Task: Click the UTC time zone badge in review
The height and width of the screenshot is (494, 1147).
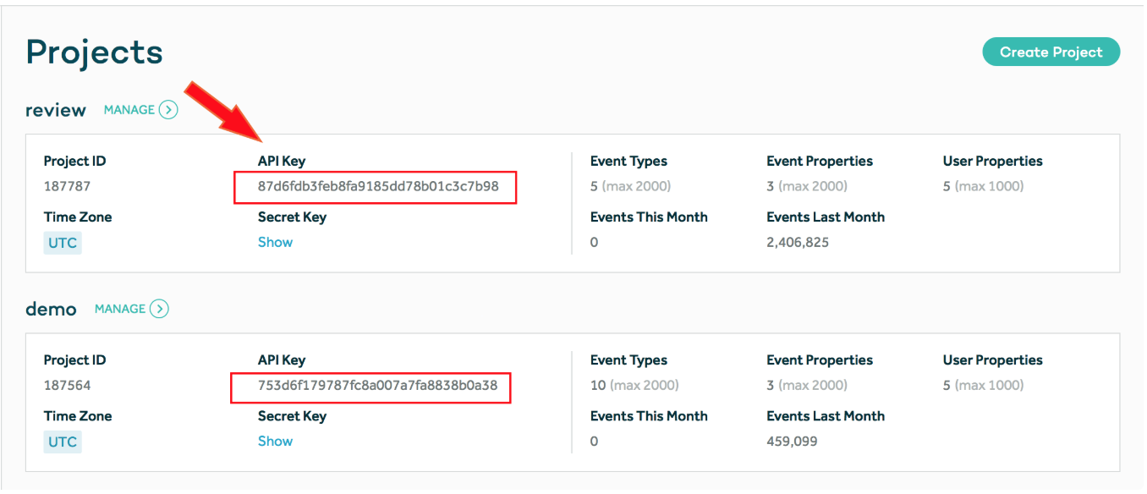Action: (63, 243)
